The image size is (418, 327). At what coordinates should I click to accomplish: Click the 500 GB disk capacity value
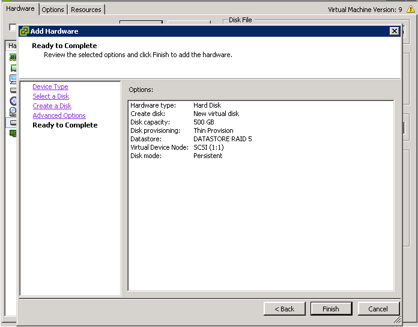204,122
